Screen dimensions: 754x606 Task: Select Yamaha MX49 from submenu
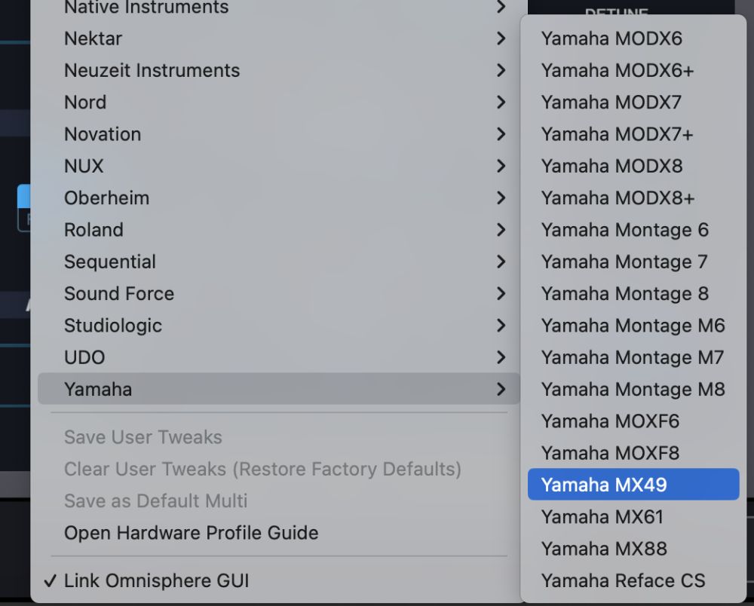604,485
